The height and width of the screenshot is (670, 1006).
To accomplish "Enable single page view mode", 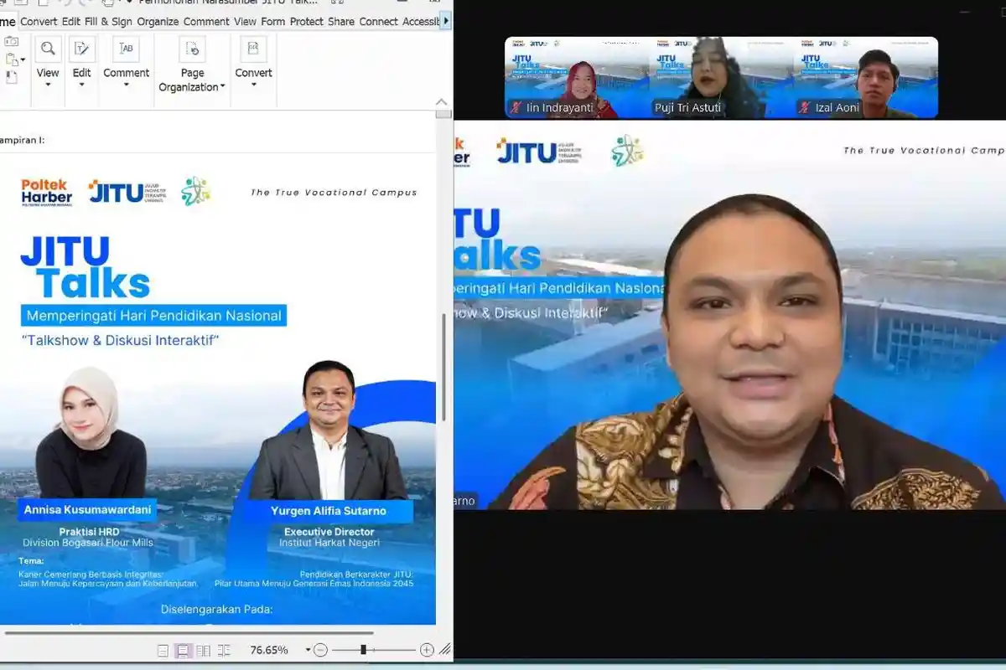I will point(163,651).
